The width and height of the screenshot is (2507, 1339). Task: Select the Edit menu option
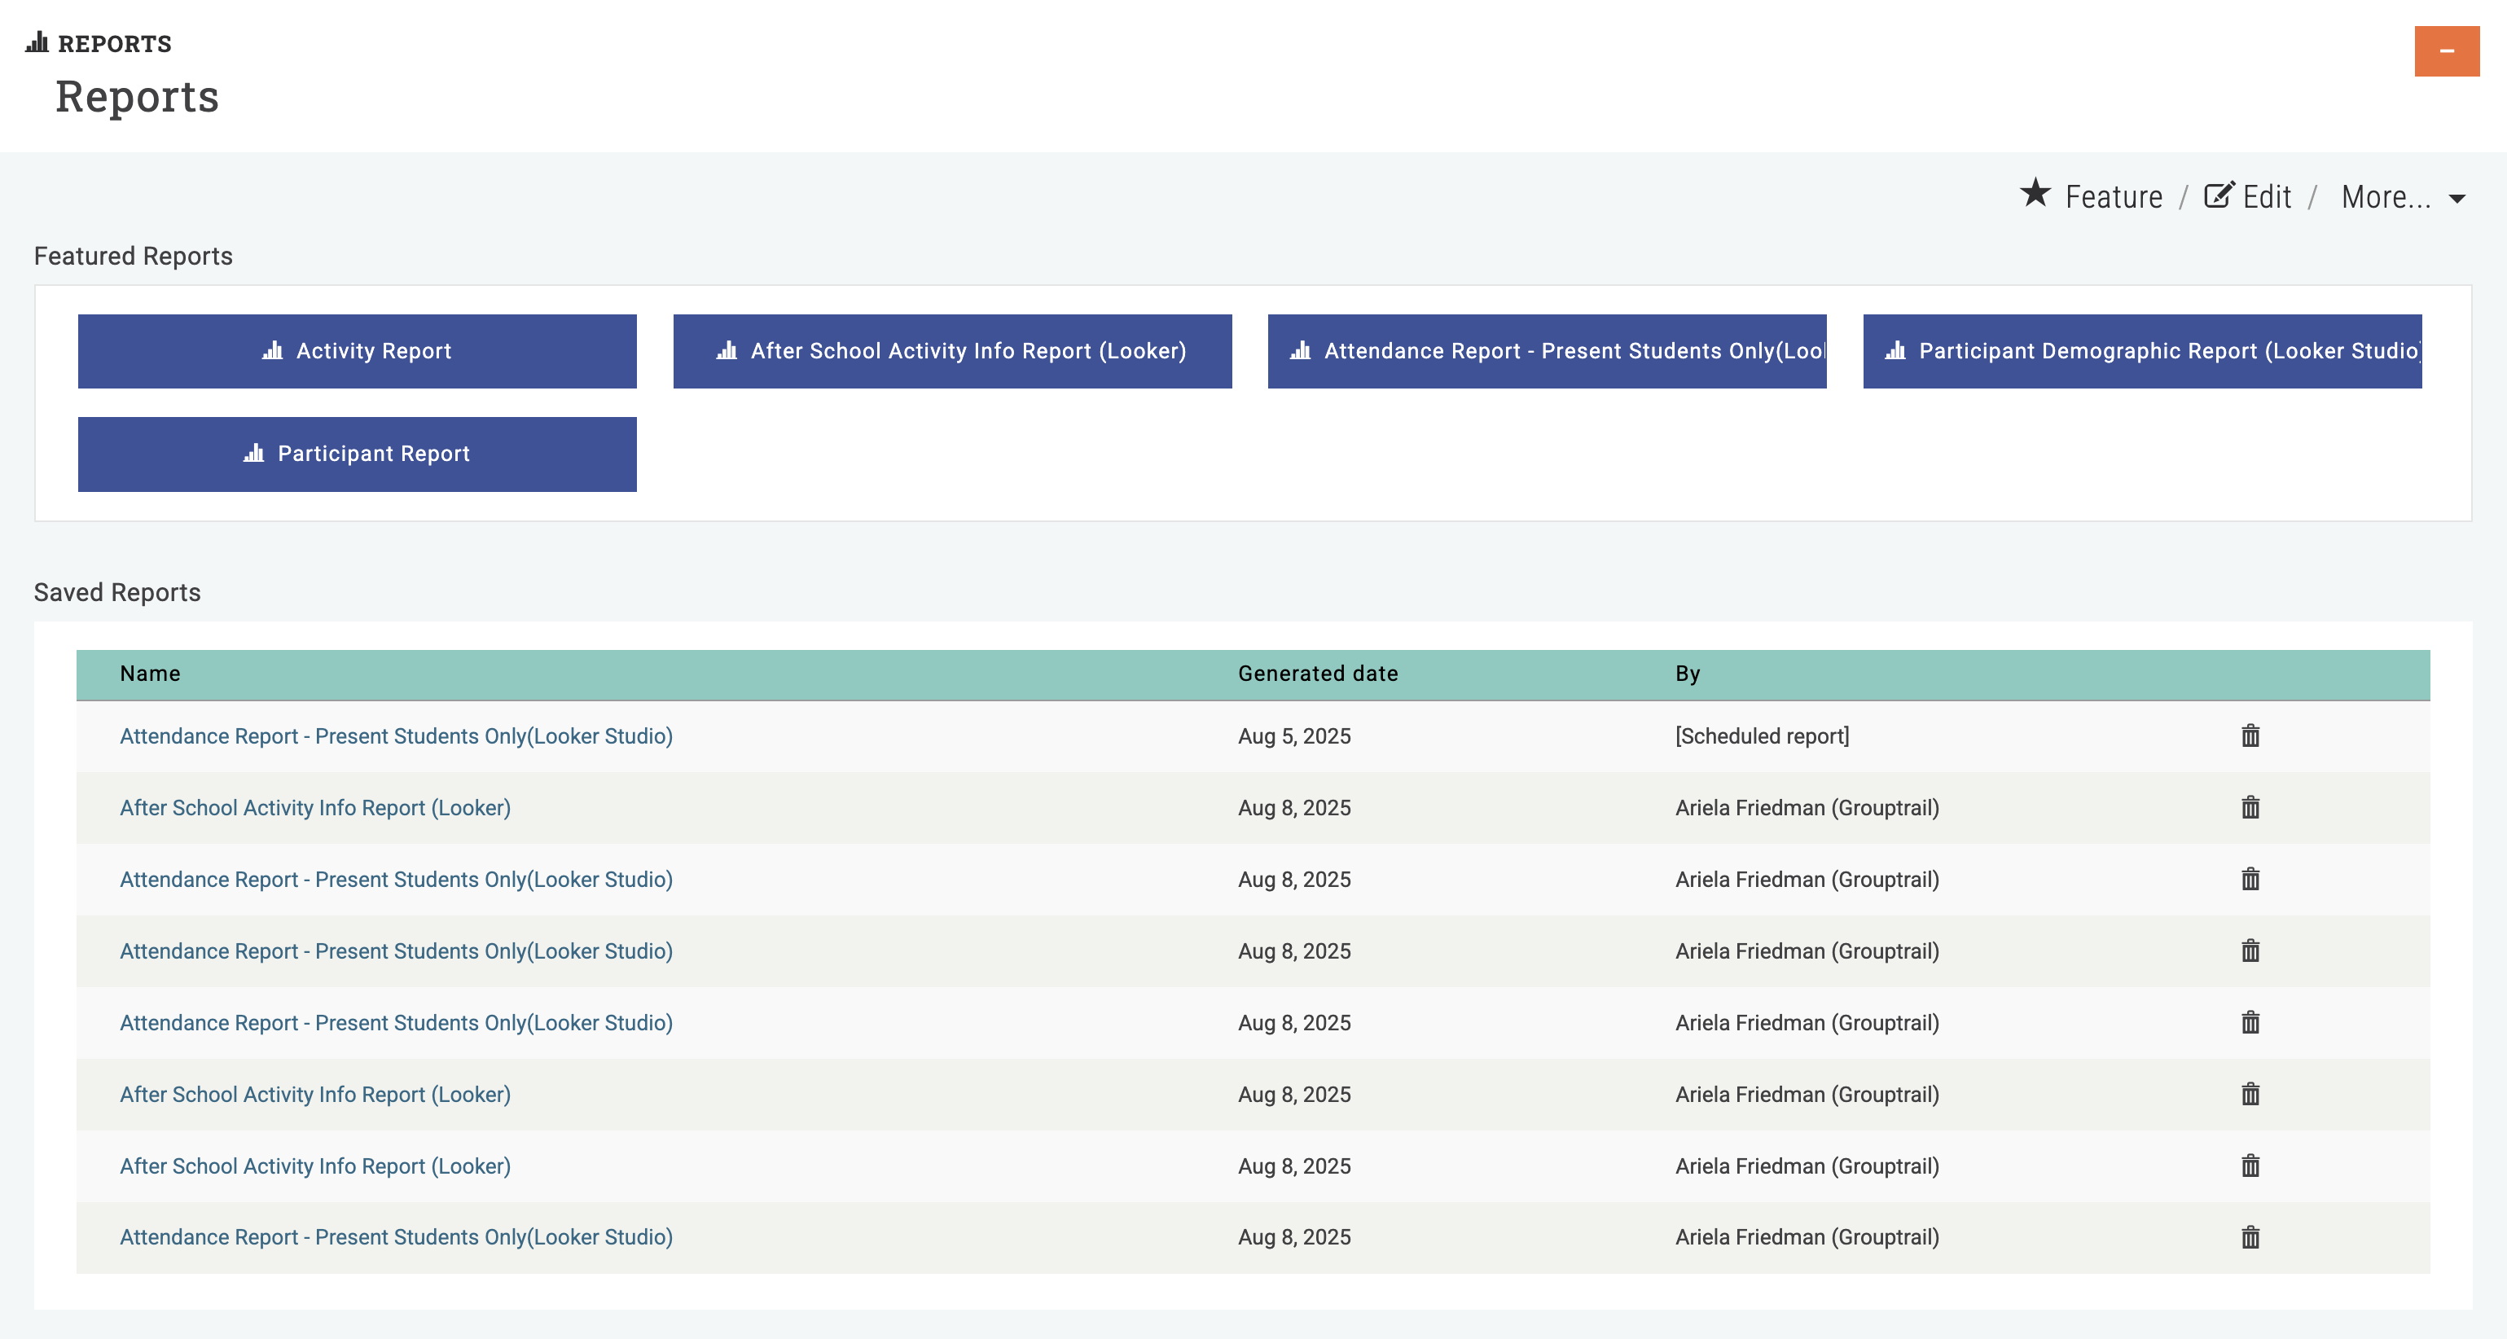pos(2266,196)
